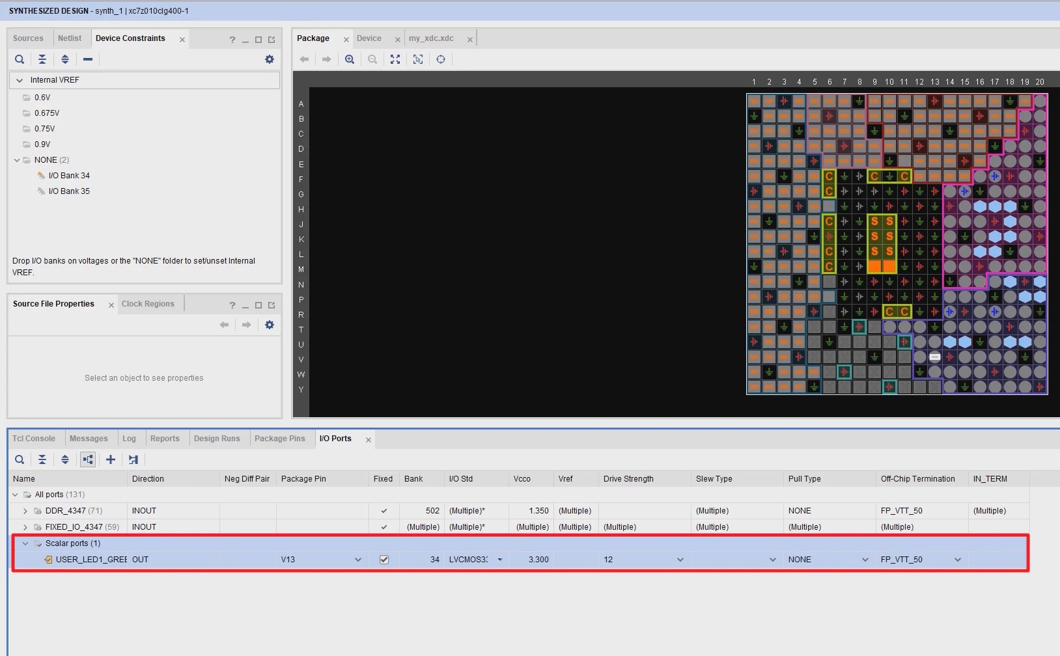1060x656 pixels.
Task: Toggle group by interface in I/O Ports
Action: tap(88, 459)
